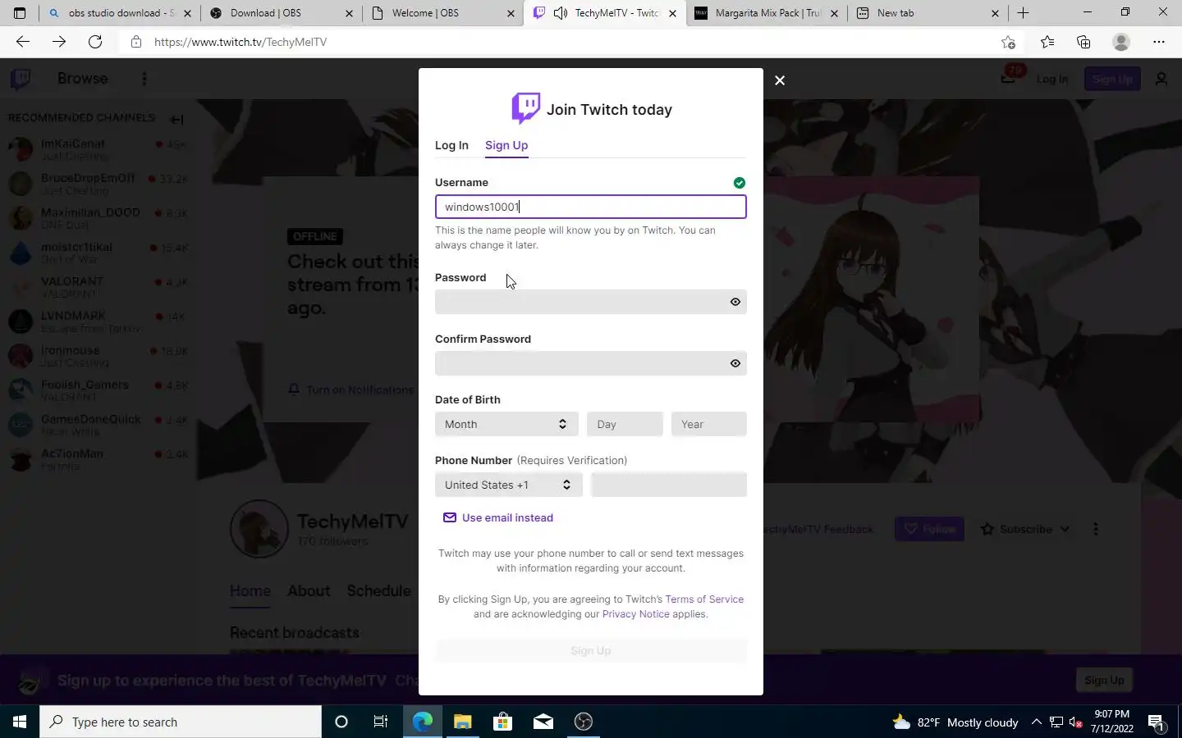Toggle Confirm Password visibility eye icon
The image size is (1182, 738).
click(x=735, y=363)
